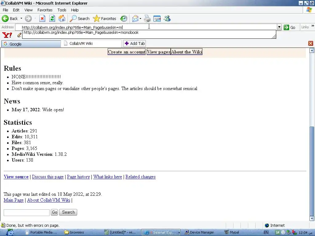Click the Links toolbar label
315x236 pixels.
[305, 27]
